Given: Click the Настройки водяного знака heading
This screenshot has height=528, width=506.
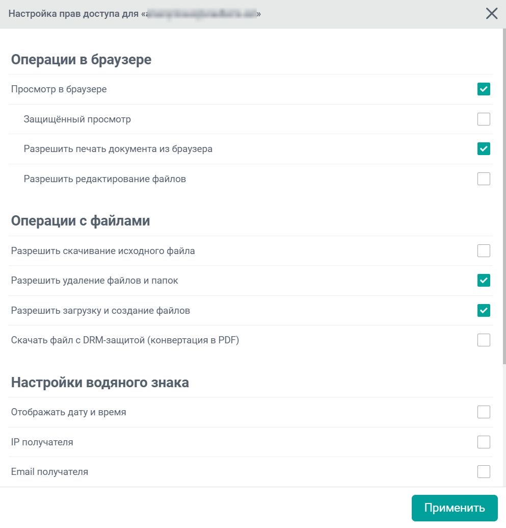Looking at the screenshot, I should [x=100, y=383].
